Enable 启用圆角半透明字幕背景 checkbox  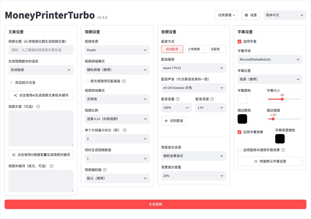point(240,150)
